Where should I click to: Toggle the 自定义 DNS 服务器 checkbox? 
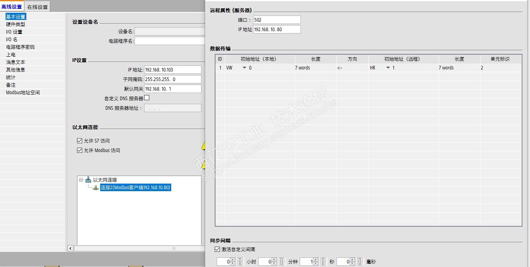click(x=147, y=98)
